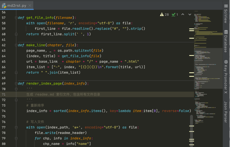The height and width of the screenshot is (147, 230).
Task: Click the Database cylinder icon
Action: pos(226,32)
